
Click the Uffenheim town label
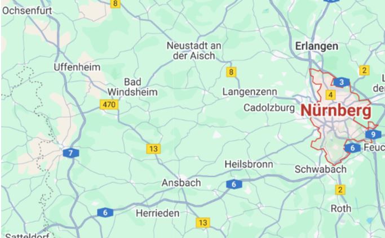pyautogui.click(x=77, y=67)
